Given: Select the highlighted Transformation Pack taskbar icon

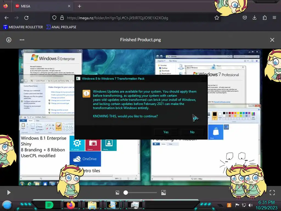Looking at the screenshot, I should pyautogui.click(x=113, y=205).
